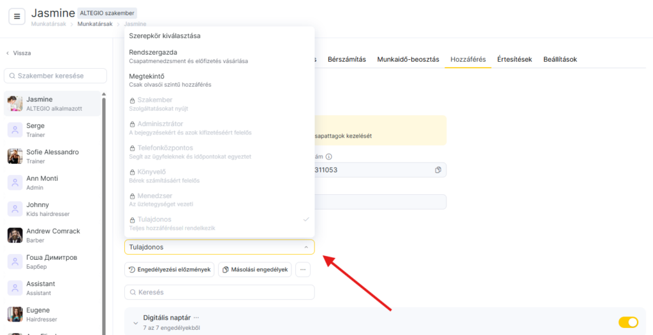Open the Beállítások tab

pyautogui.click(x=560, y=59)
